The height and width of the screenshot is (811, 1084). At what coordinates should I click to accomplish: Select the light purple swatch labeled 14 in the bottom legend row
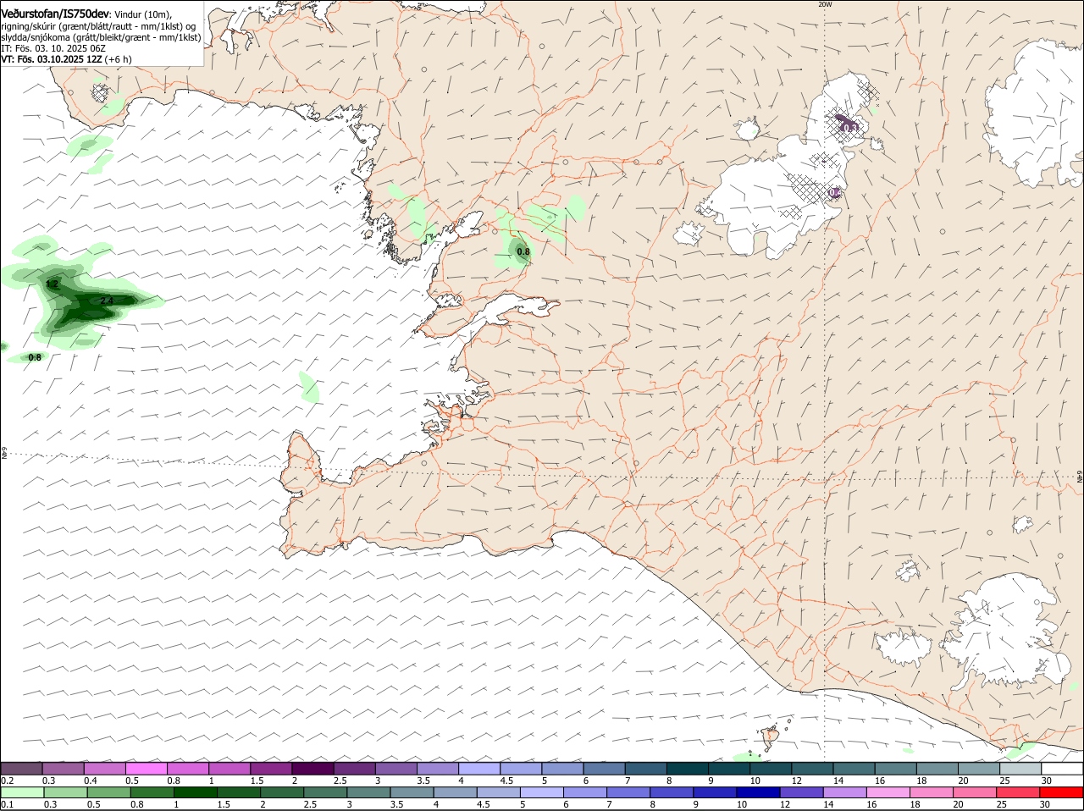pos(845,793)
